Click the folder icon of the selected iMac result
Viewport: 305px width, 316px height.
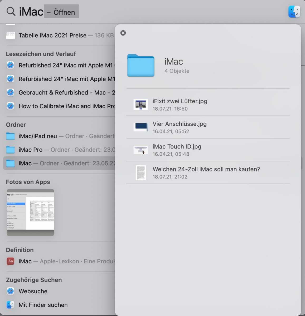[11, 164]
